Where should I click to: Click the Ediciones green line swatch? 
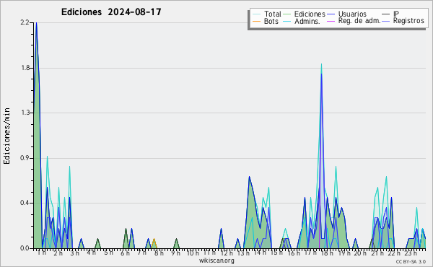287,14
